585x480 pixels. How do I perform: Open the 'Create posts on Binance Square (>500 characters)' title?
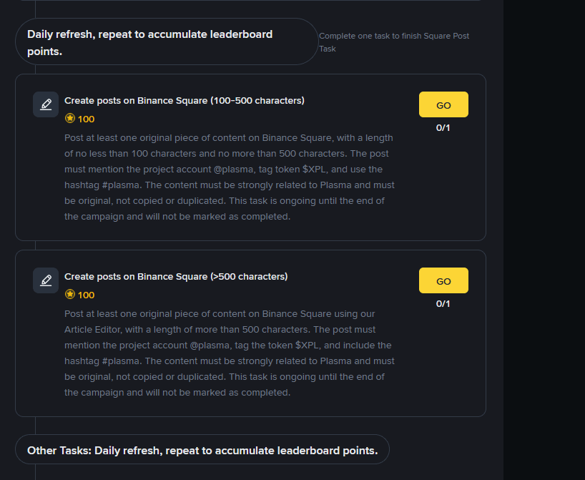176,277
